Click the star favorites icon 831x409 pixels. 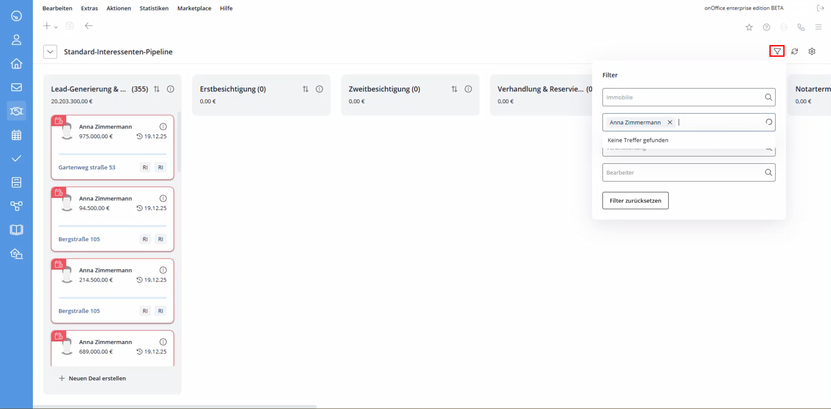(x=749, y=27)
